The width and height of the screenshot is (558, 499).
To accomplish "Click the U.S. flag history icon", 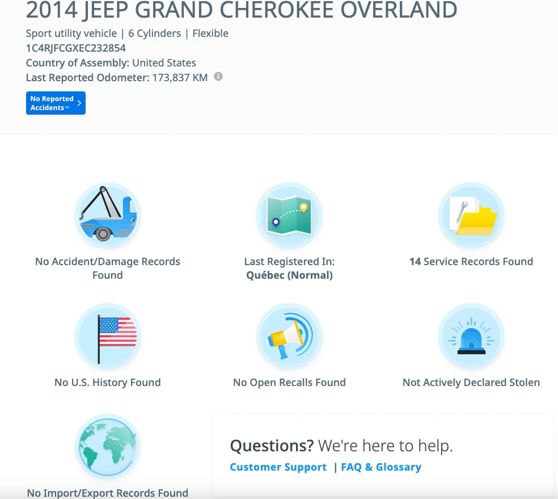I will tap(107, 337).
